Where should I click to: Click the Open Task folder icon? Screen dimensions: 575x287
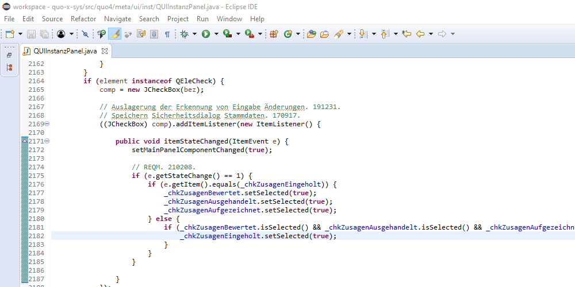tap(324, 34)
